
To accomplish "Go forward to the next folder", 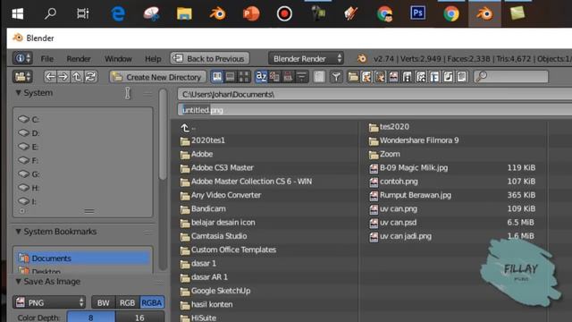I will pyautogui.click(x=63, y=77).
